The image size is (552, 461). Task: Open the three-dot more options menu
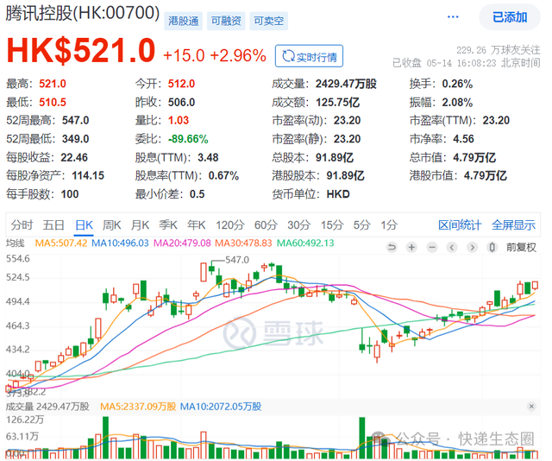click(453, 16)
